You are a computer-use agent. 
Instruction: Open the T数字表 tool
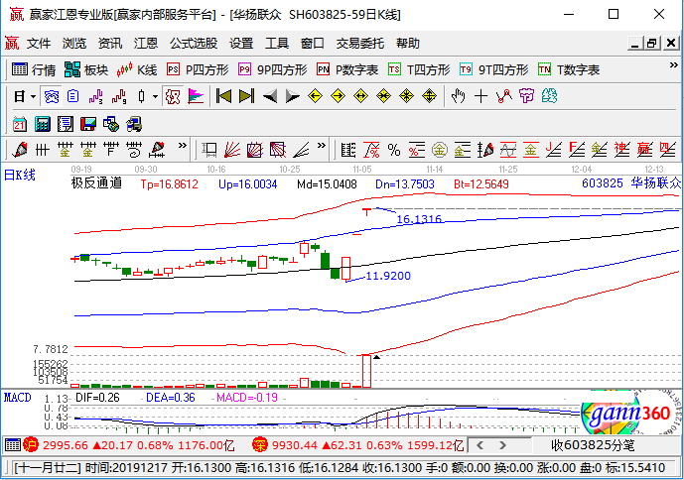569,69
